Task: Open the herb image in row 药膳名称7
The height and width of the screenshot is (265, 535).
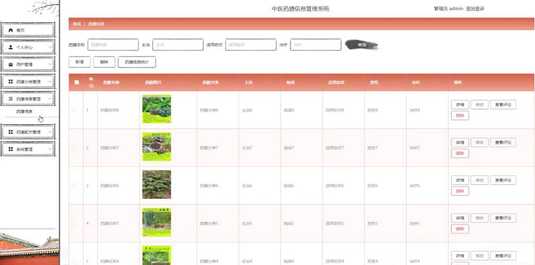Action: [157, 146]
